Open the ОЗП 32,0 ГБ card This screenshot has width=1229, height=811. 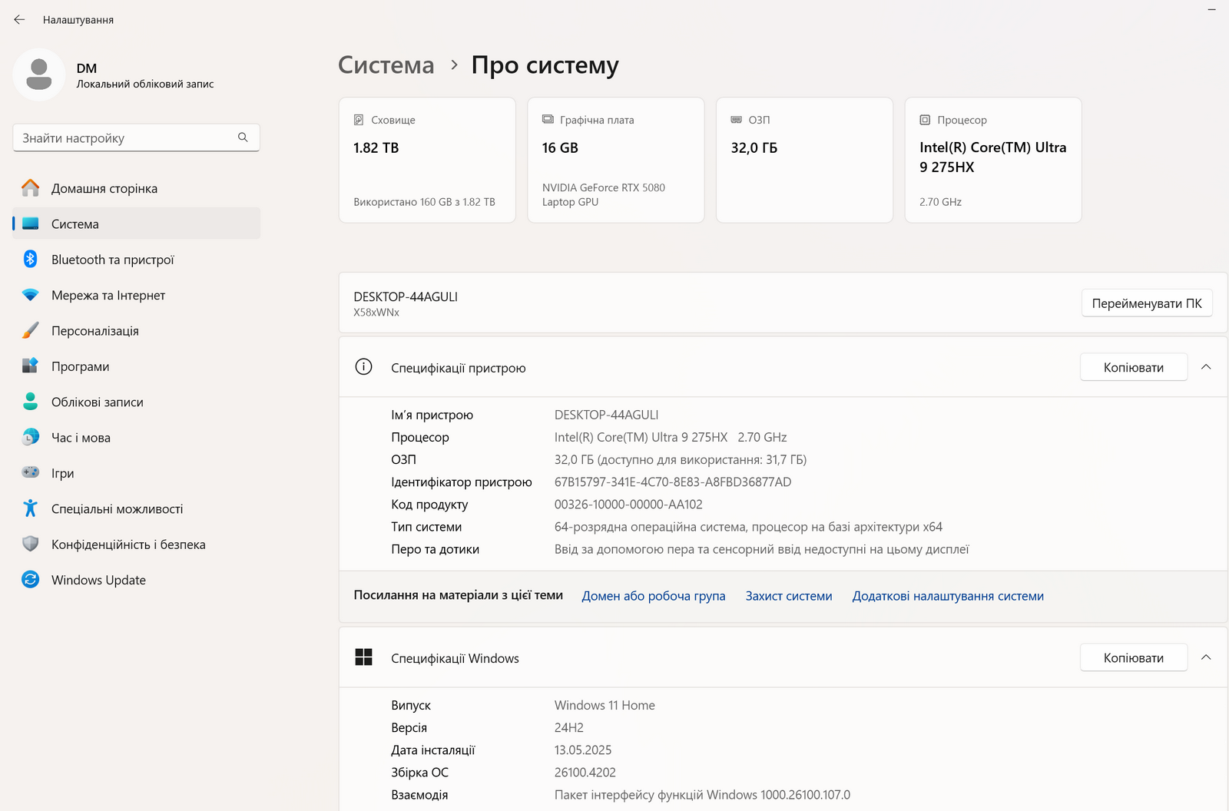tap(804, 160)
